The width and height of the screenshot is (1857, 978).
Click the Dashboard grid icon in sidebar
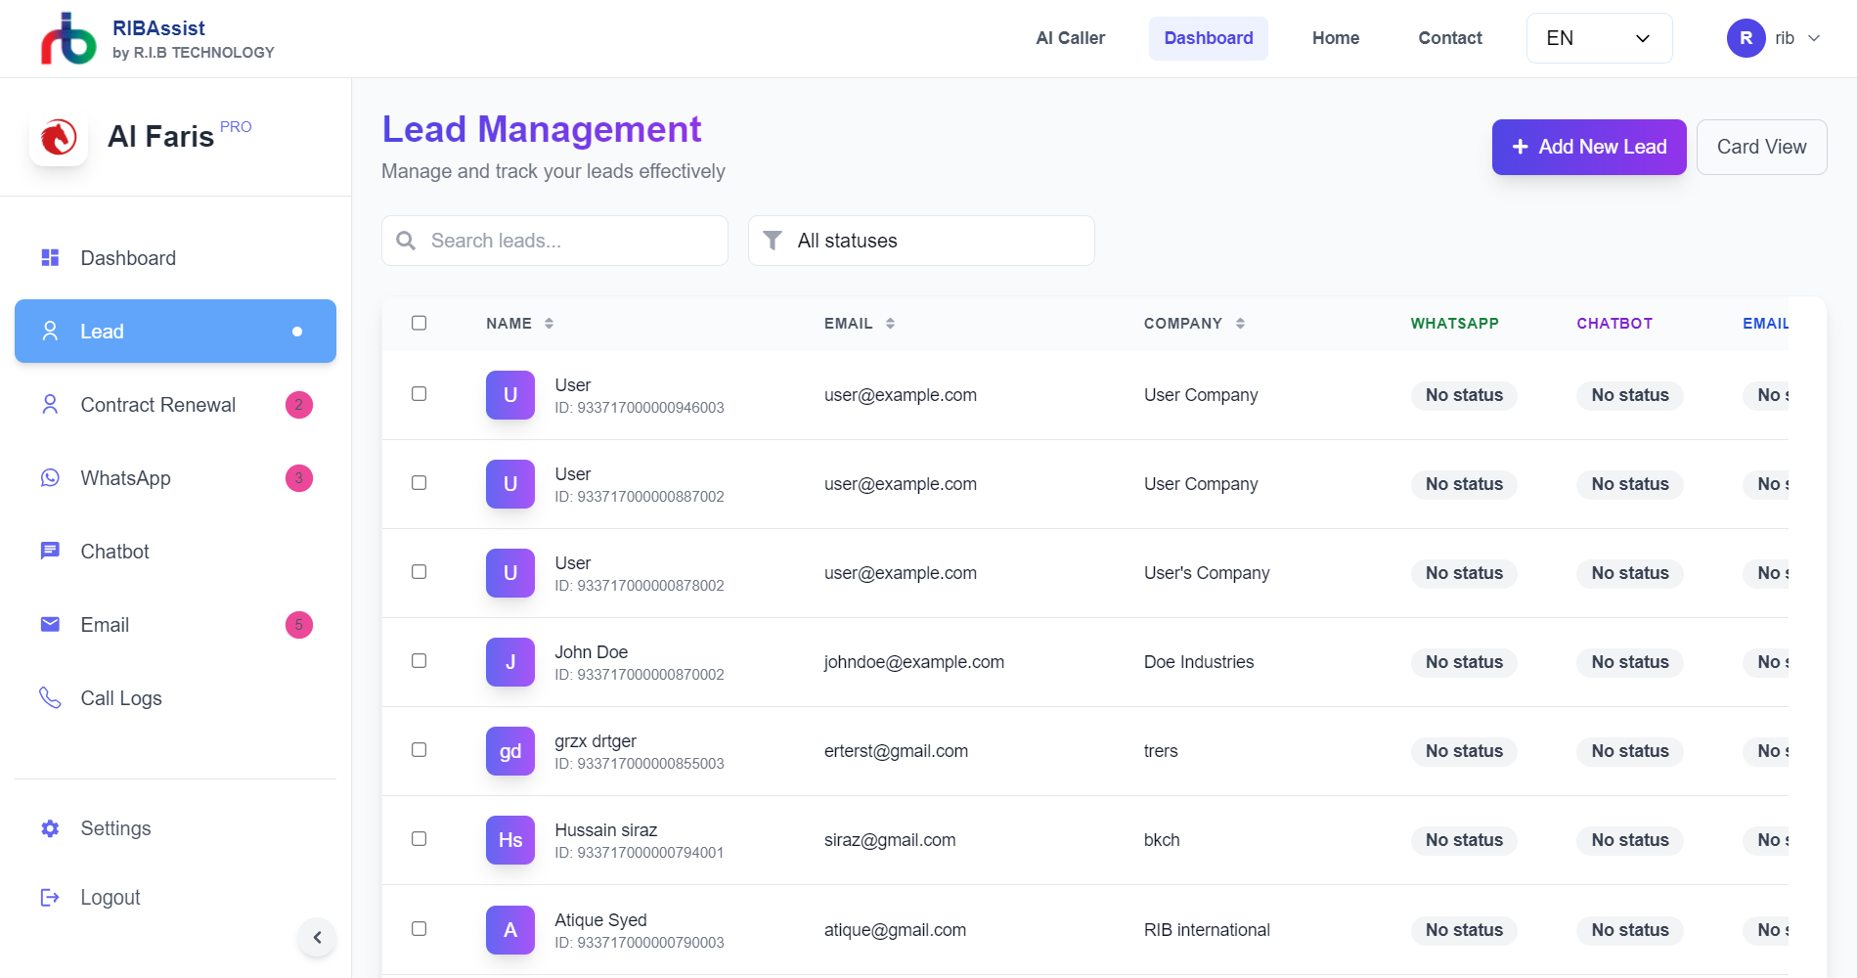pyautogui.click(x=50, y=257)
